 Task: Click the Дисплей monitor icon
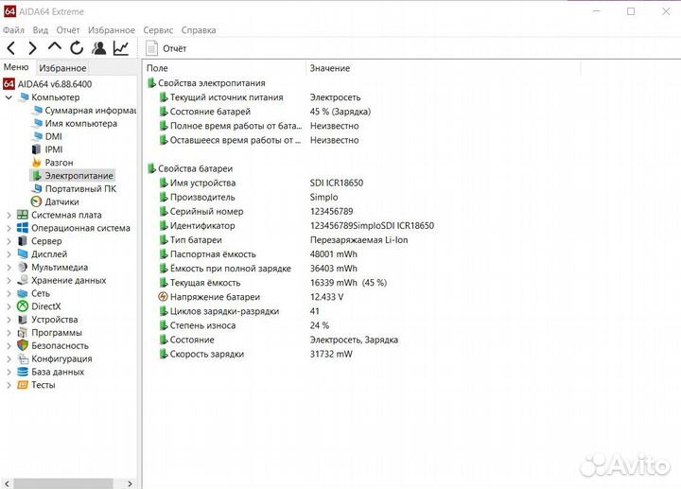coord(23,253)
